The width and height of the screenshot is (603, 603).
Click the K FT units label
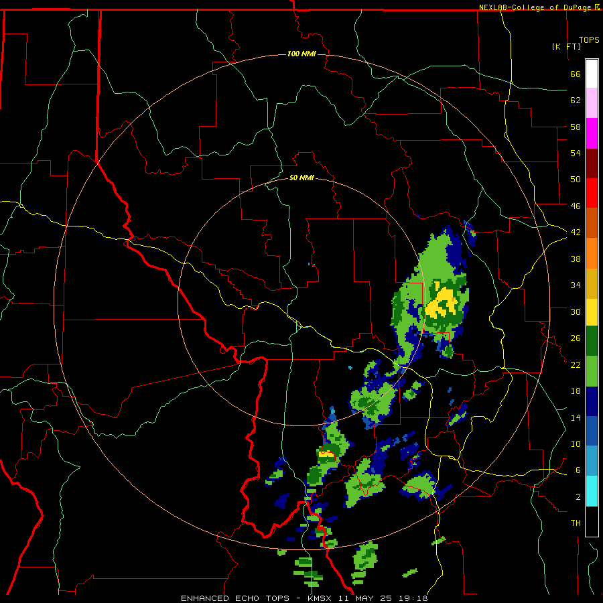566,46
